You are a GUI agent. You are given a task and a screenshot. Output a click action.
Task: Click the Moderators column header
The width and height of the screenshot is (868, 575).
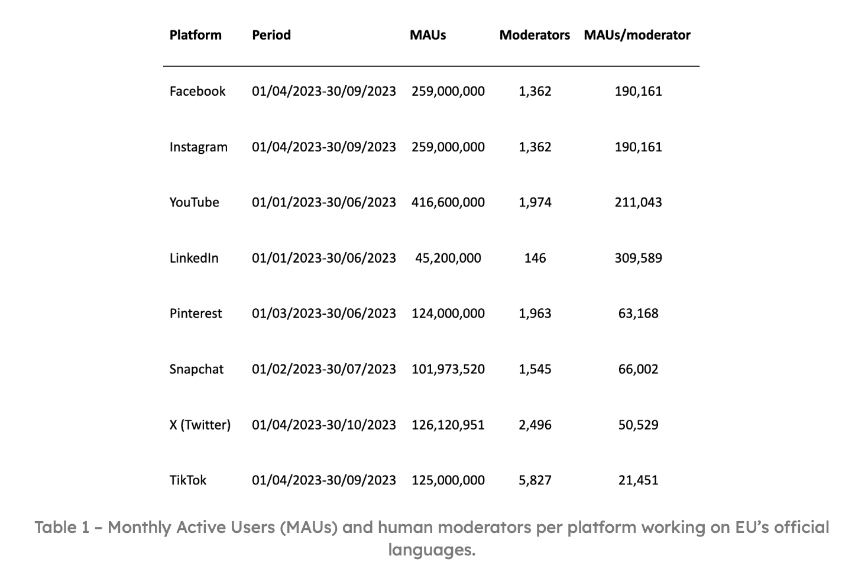coord(535,35)
